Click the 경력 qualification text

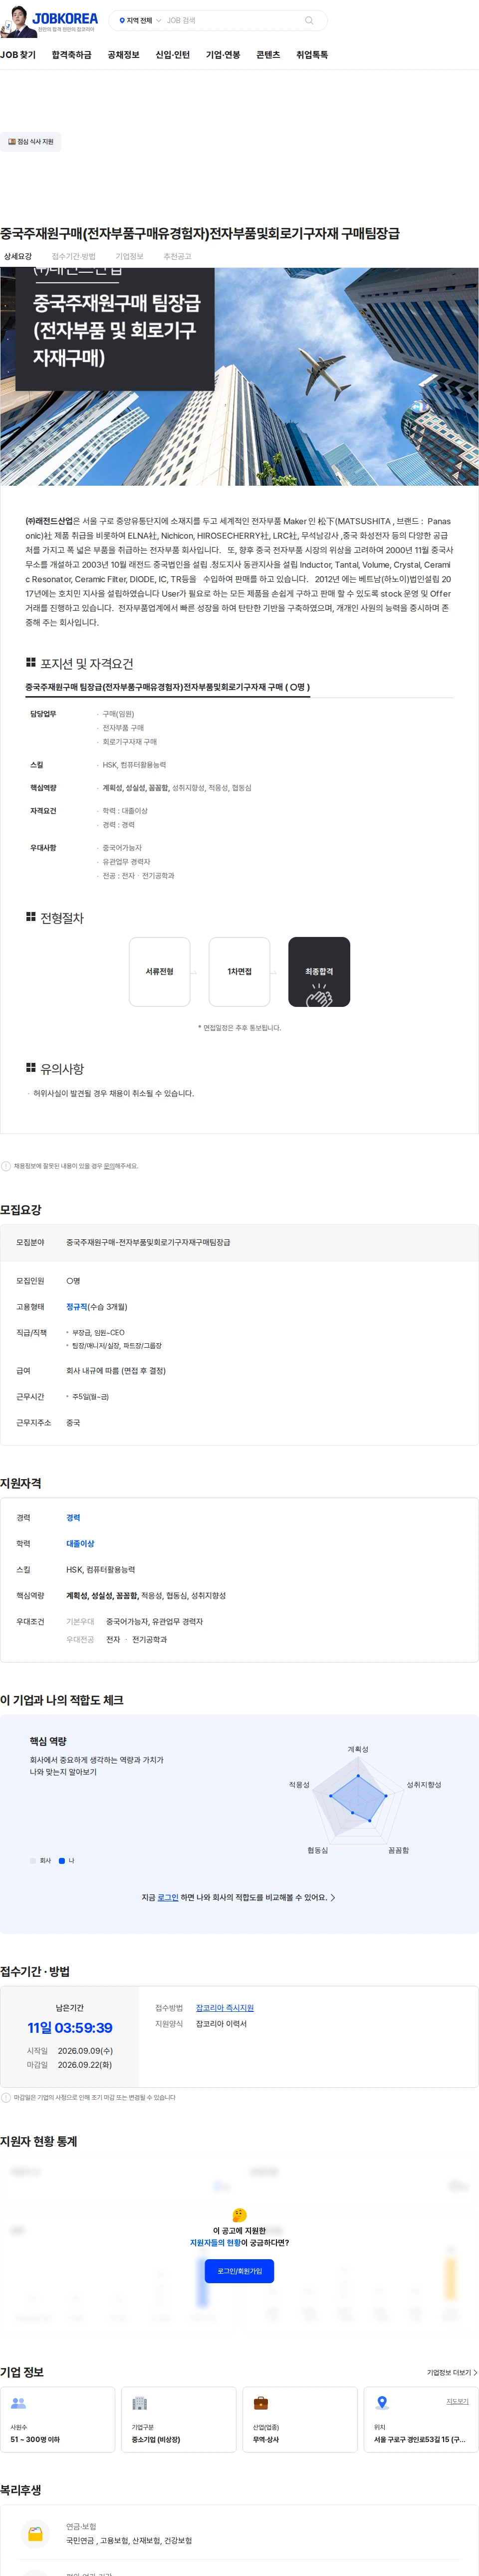click(73, 1518)
